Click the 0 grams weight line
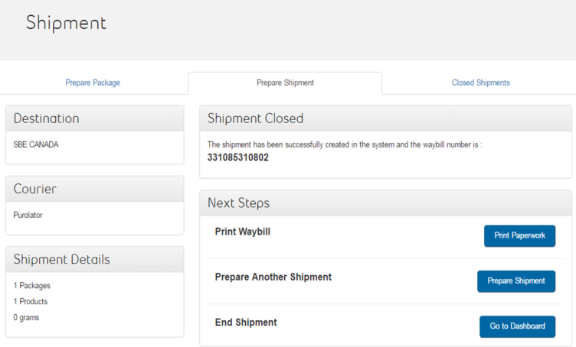 click(26, 317)
